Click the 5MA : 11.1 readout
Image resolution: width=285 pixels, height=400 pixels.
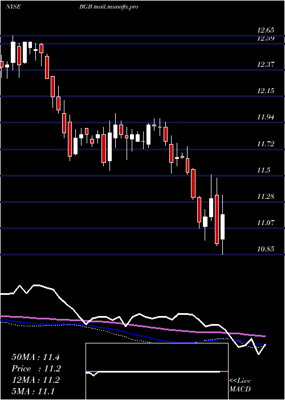[33, 391]
